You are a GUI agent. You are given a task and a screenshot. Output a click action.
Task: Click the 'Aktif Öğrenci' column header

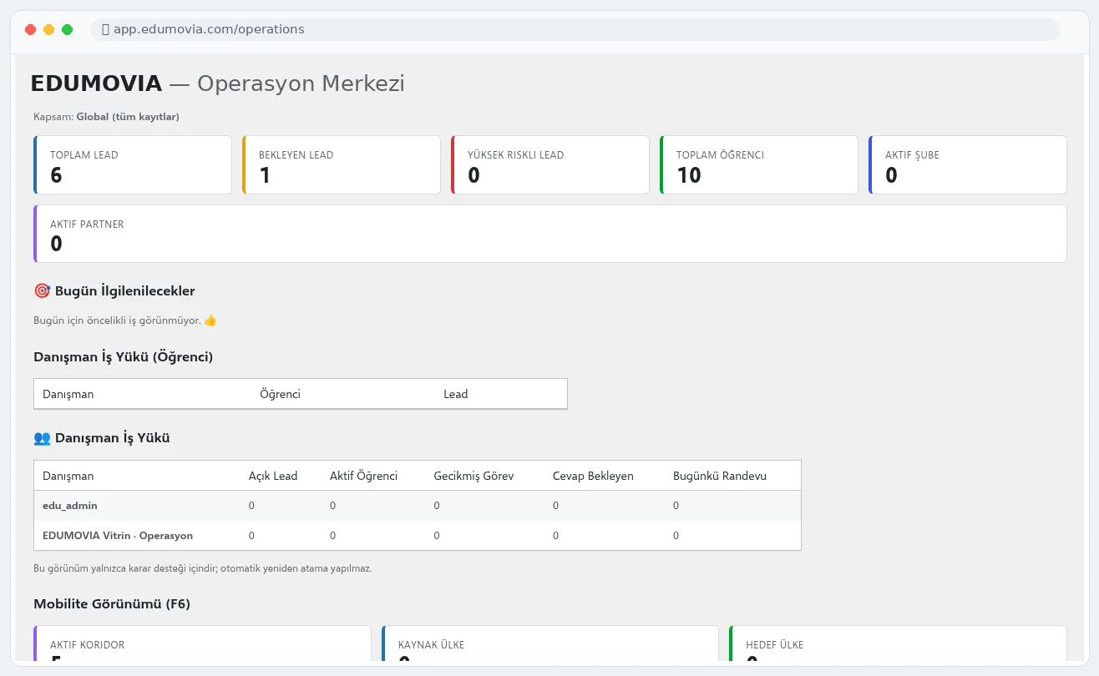363,476
